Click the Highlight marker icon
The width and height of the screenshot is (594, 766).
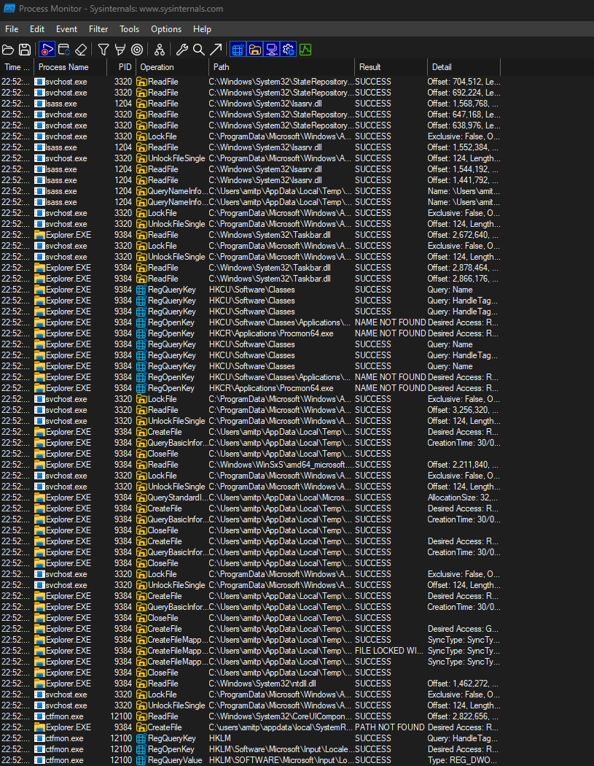click(120, 50)
